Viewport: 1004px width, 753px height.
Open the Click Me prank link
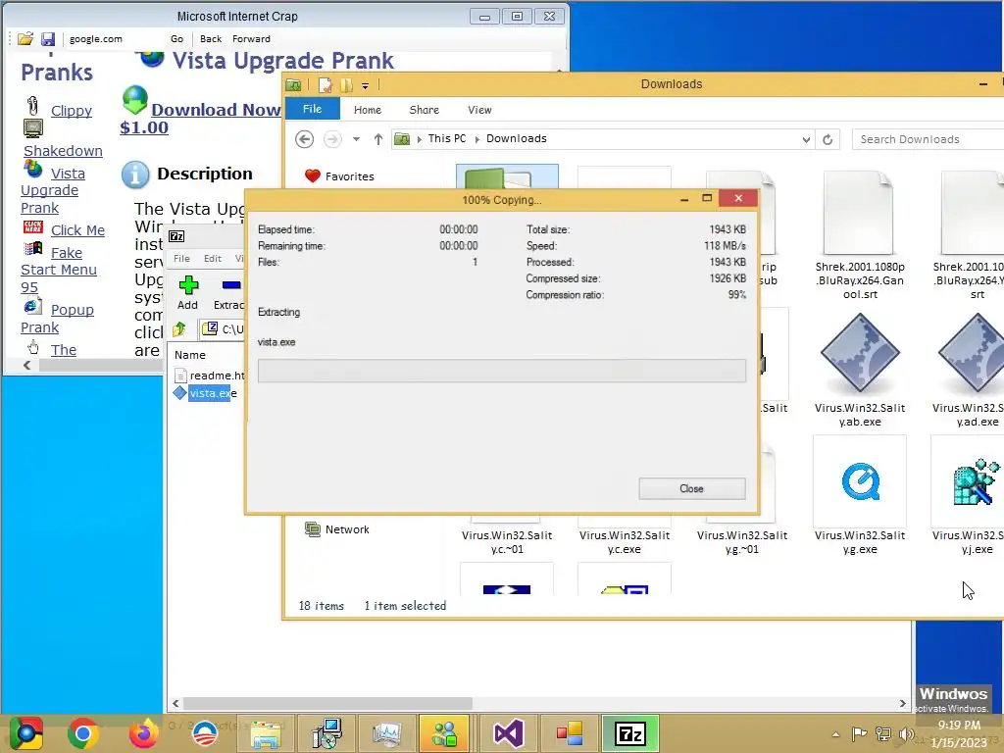77,230
